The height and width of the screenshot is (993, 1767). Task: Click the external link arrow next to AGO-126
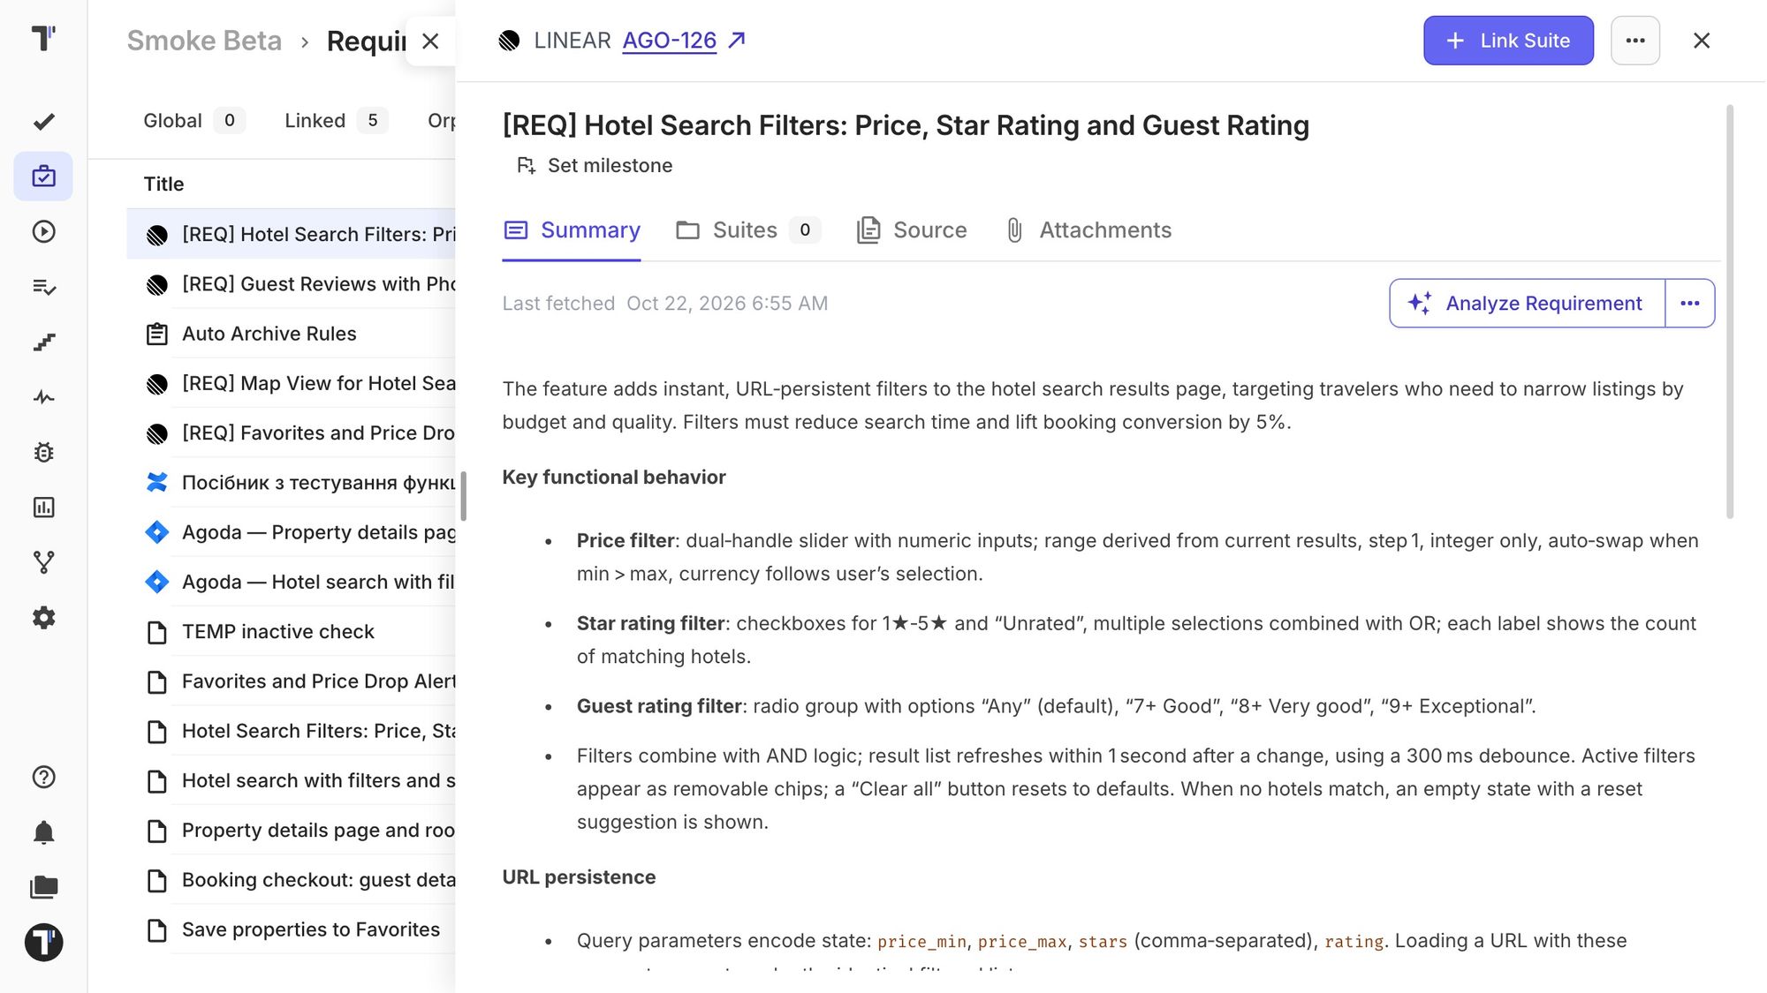click(737, 40)
